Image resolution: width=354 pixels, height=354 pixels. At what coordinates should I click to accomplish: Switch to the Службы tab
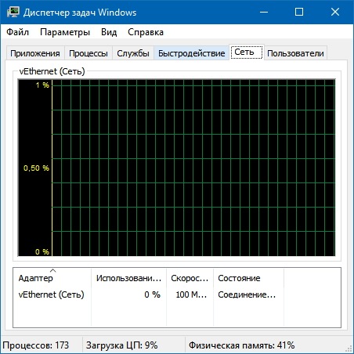(133, 53)
